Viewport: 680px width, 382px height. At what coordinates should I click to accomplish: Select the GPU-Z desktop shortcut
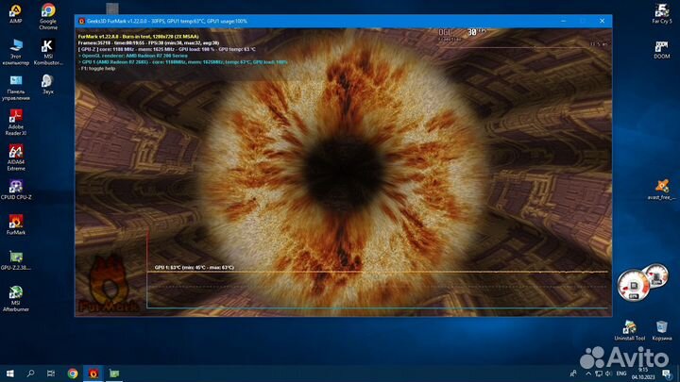(x=16, y=260)
